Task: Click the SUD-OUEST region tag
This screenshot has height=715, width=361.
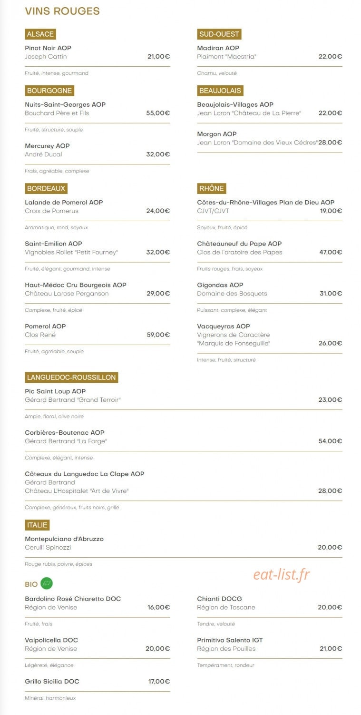Action: pyautogui.click(x=219, y=34)
